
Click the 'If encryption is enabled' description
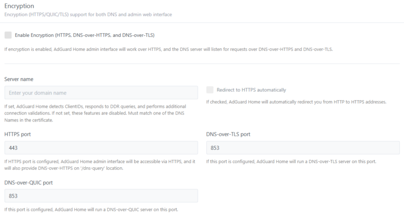(168, 49)
